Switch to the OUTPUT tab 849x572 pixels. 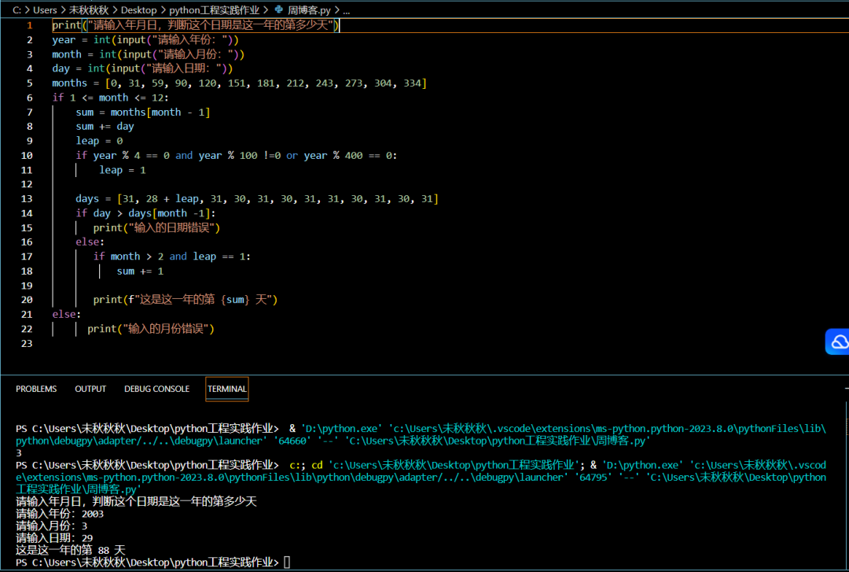tap(90, 389)
